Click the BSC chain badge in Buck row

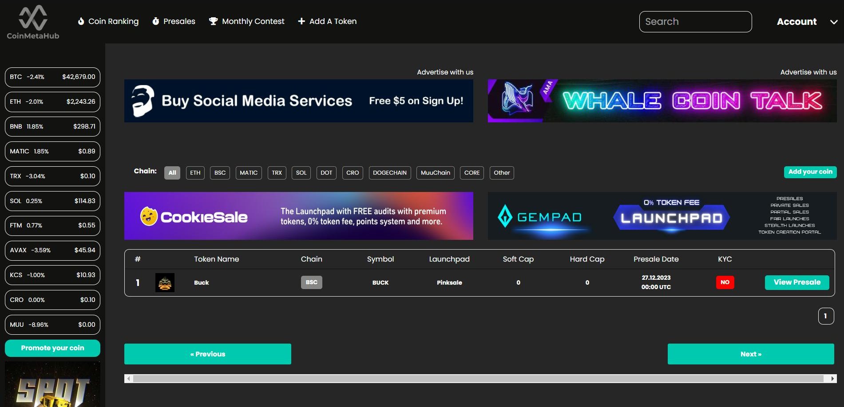[312, 282]
